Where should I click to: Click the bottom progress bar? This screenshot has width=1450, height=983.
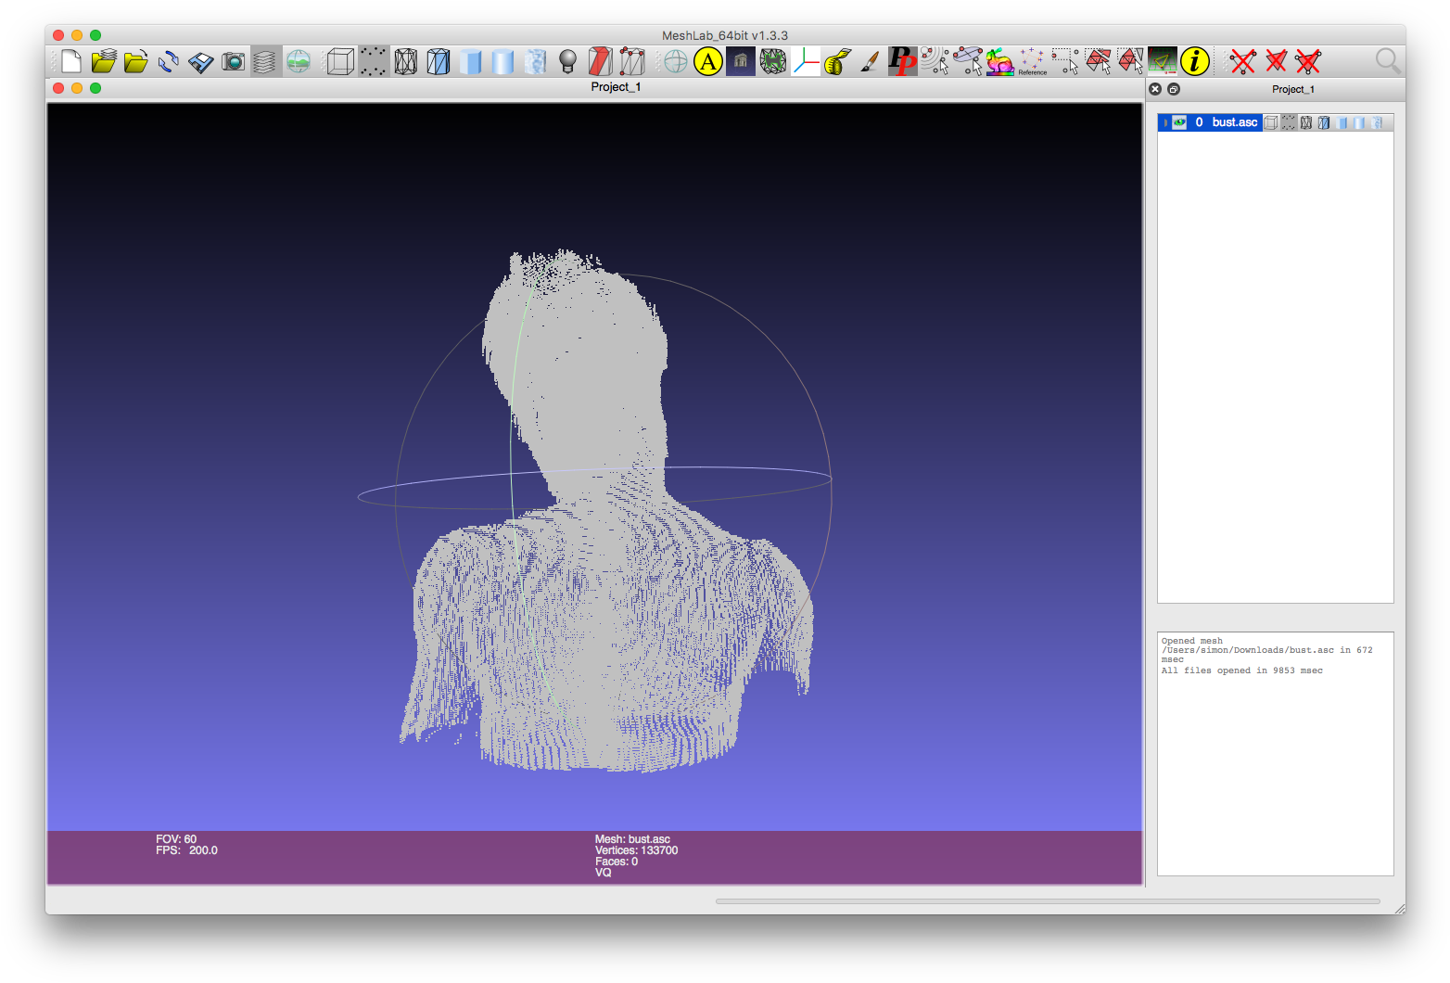1048,900
